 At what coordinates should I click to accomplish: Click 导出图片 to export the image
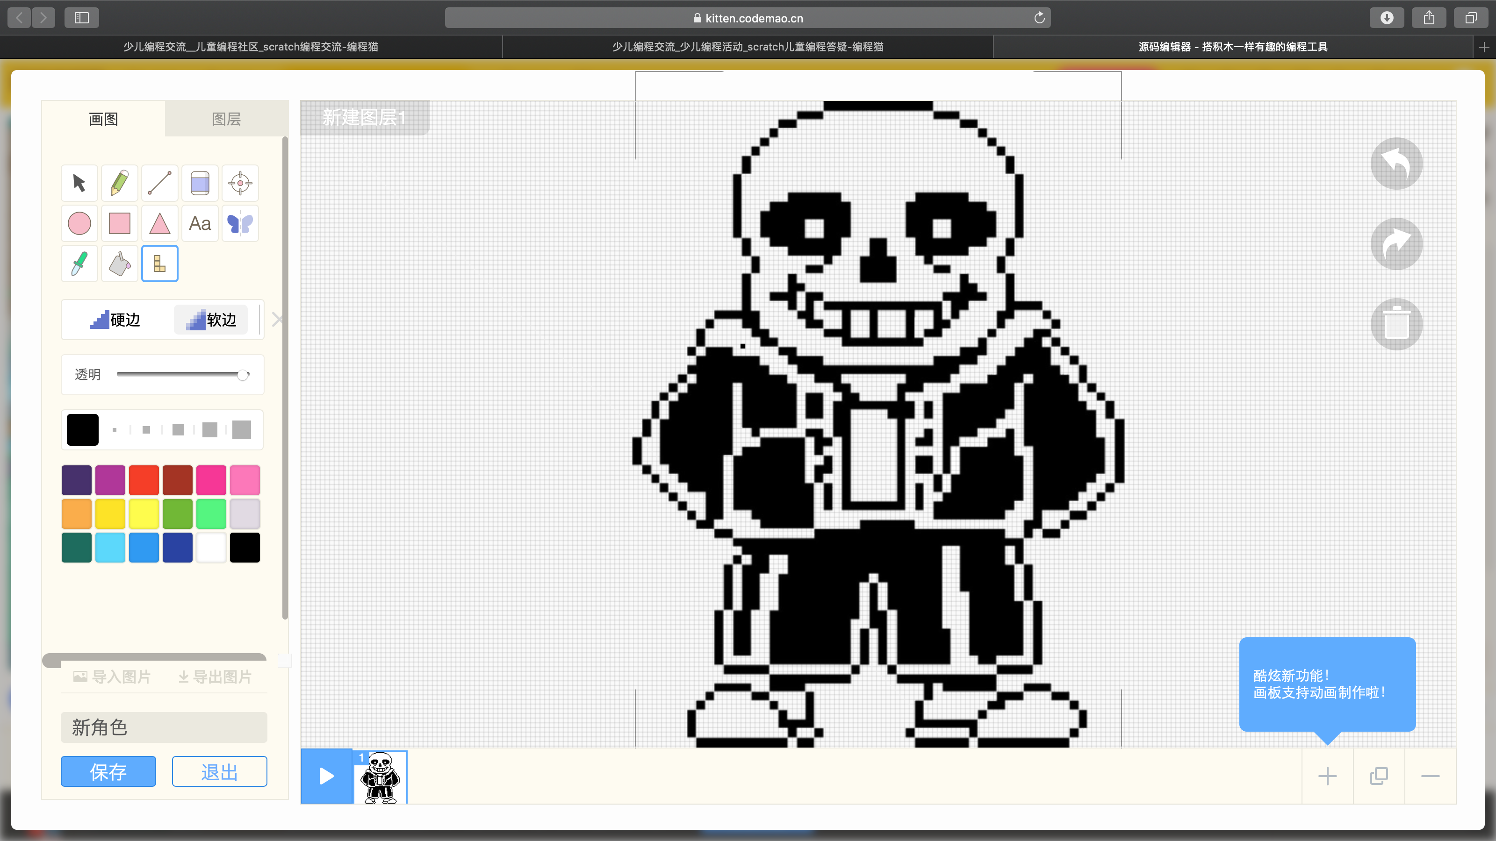coord(215,677)
